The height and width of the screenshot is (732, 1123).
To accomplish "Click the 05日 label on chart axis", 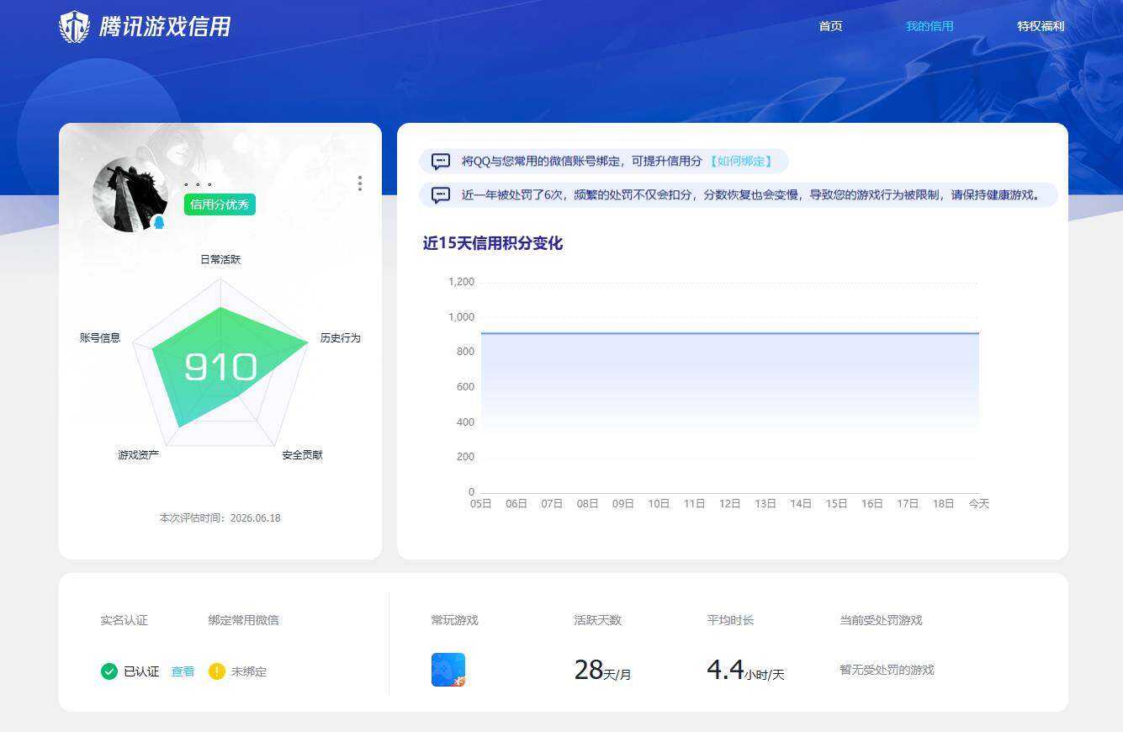I will (480, 503).
